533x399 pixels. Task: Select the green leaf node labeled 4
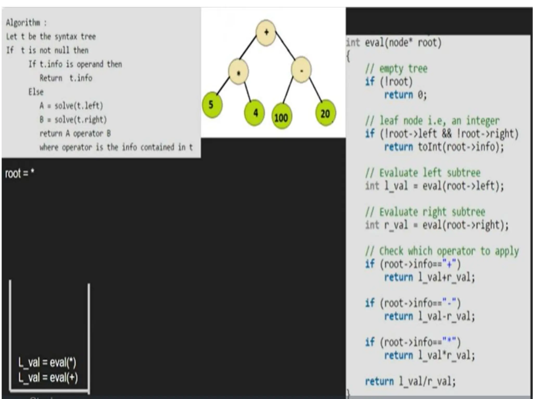pyautogui.click(x=254, y=113)
